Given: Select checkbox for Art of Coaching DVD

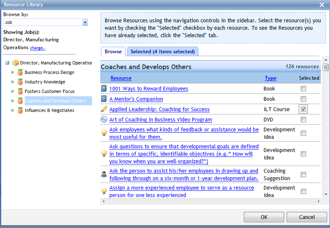Looking at the screenshot, I should (303, 120).
